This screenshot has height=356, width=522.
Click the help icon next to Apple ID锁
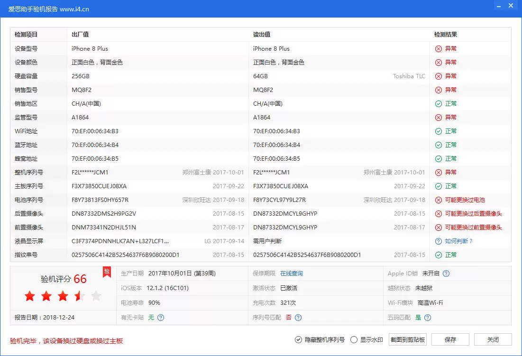(446, 274)
